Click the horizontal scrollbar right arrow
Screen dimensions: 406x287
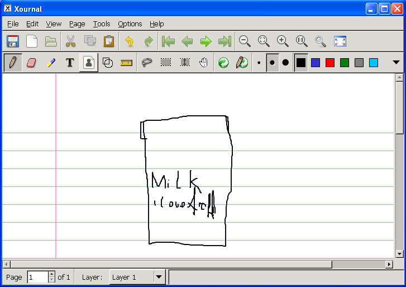(389, 264)
